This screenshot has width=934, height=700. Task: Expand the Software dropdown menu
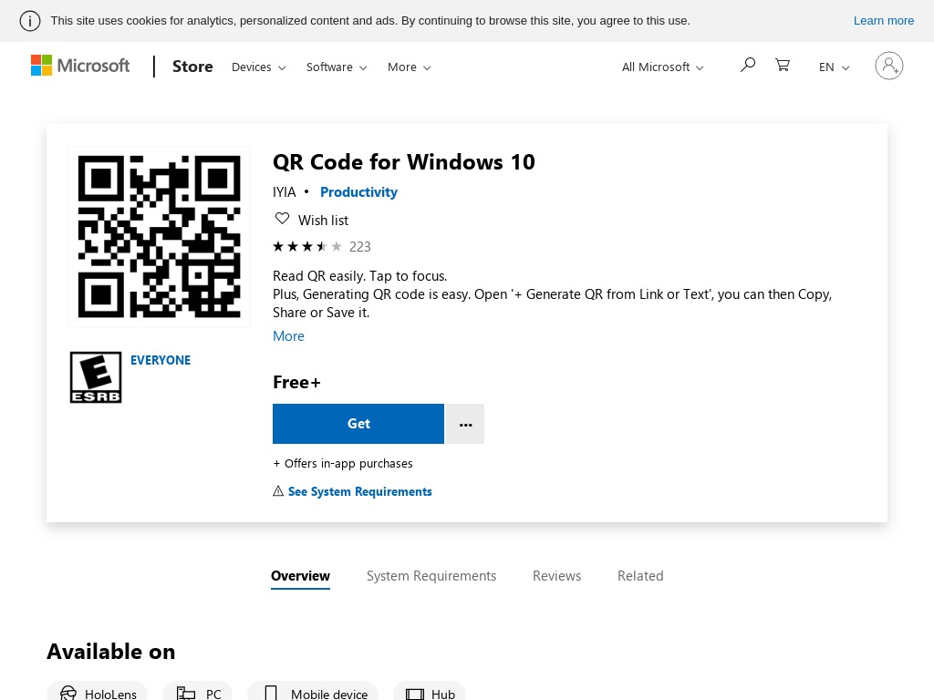coord(337,67)
